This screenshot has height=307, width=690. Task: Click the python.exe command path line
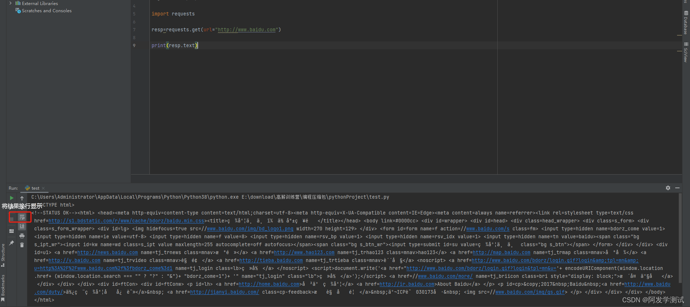(x=210, y=197)
